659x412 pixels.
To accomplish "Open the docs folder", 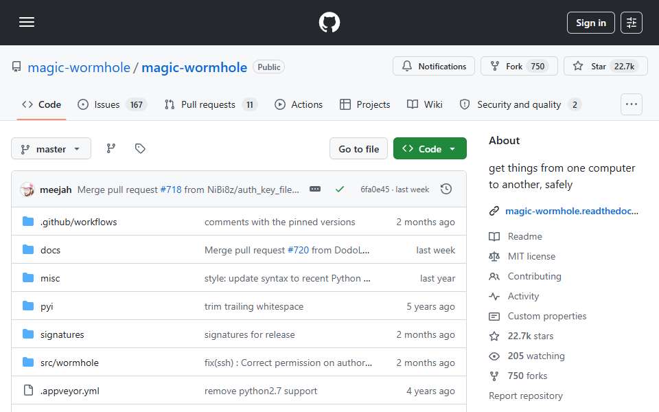I will coord(50,250).
